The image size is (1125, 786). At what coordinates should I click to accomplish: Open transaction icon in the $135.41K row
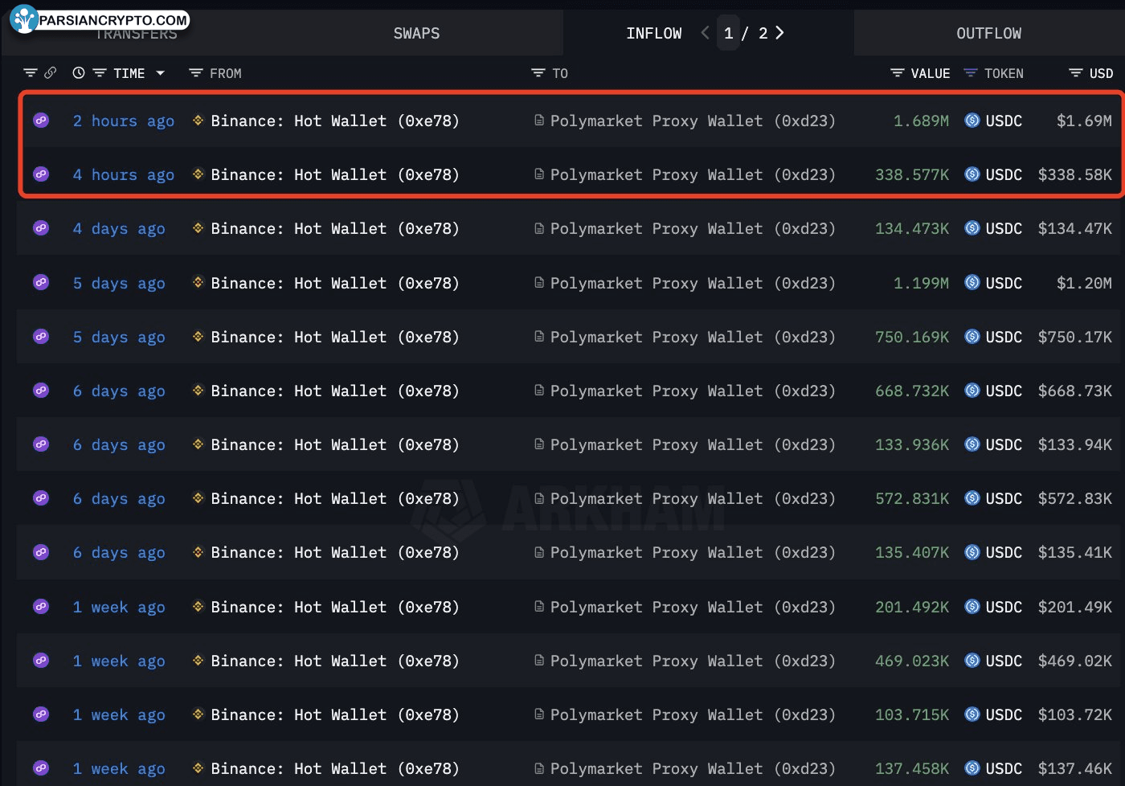pyautogui.click(x=41, y=552)
